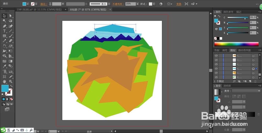Open stroke weight dropdown

[63, 4]
